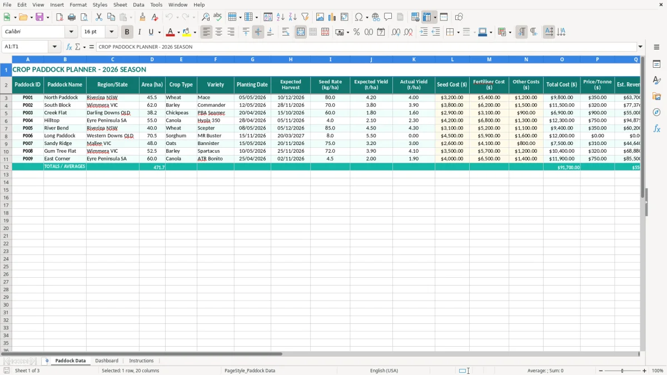Click the Copy icon

[x=111, y=17]
